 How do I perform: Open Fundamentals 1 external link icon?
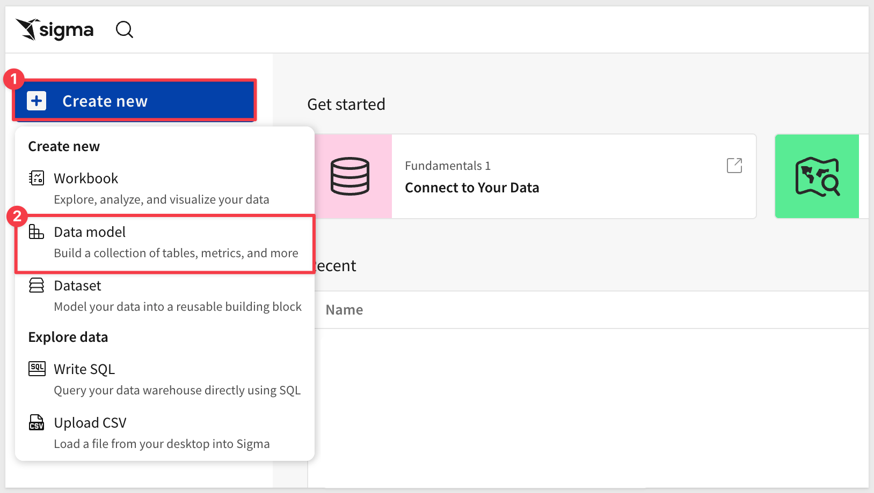(x=734, y=166)
